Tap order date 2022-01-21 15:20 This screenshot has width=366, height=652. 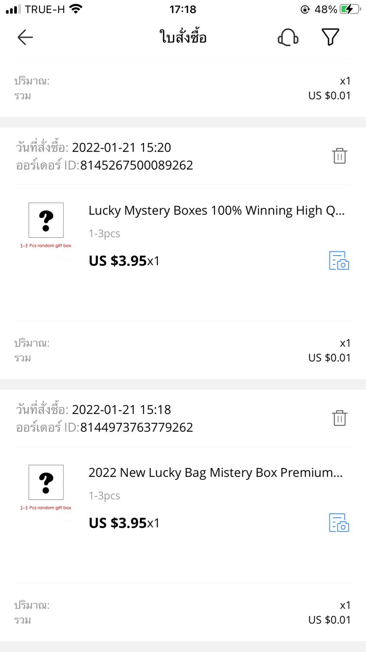point(121,147)
